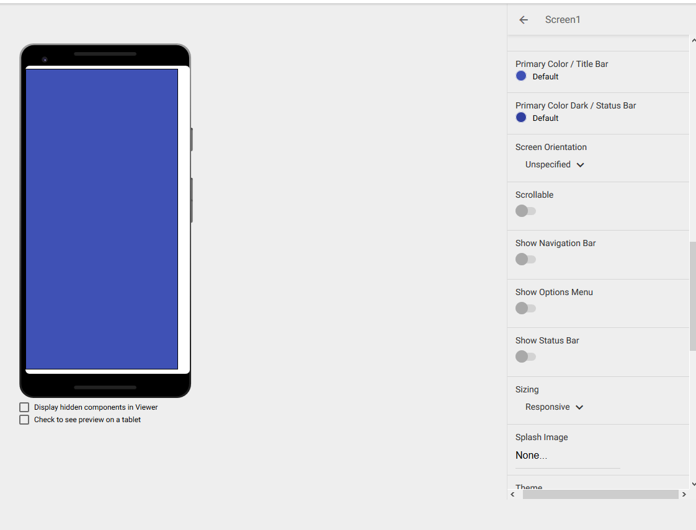Click the left arrow of the horizontal scrollbar

pyautogui.click(x=512, y=494)
